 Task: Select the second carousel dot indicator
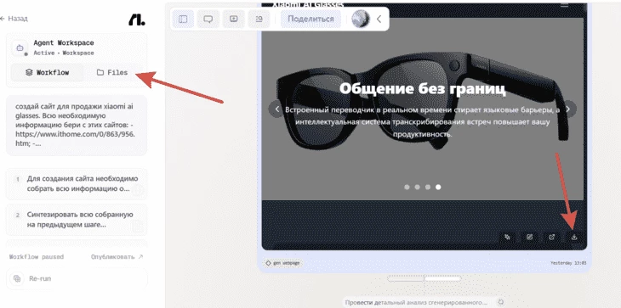(417, 188)
